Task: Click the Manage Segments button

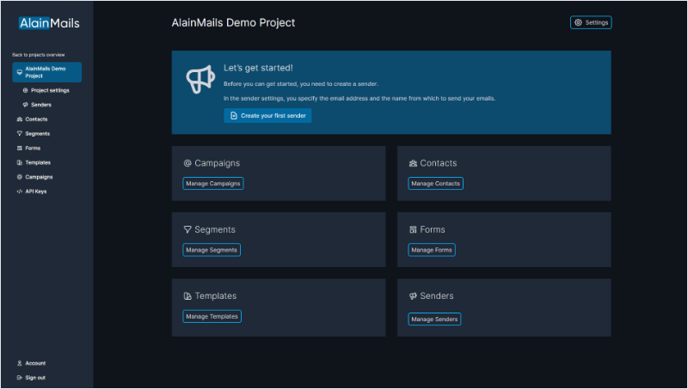Action: click(212, 250)
